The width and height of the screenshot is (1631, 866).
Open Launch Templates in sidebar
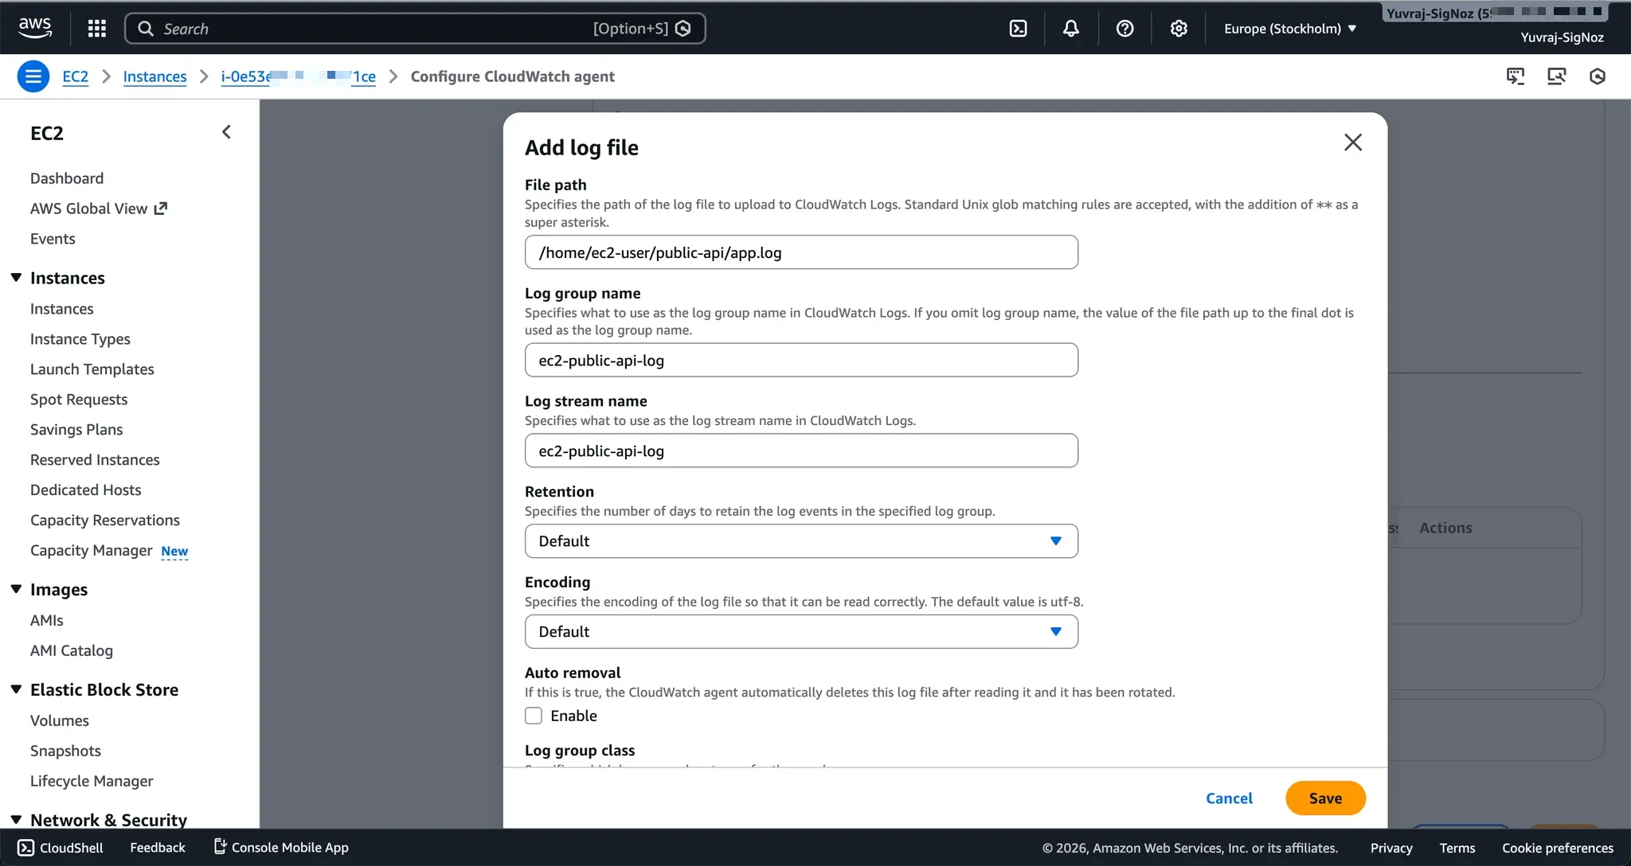(x=92, y=369)
